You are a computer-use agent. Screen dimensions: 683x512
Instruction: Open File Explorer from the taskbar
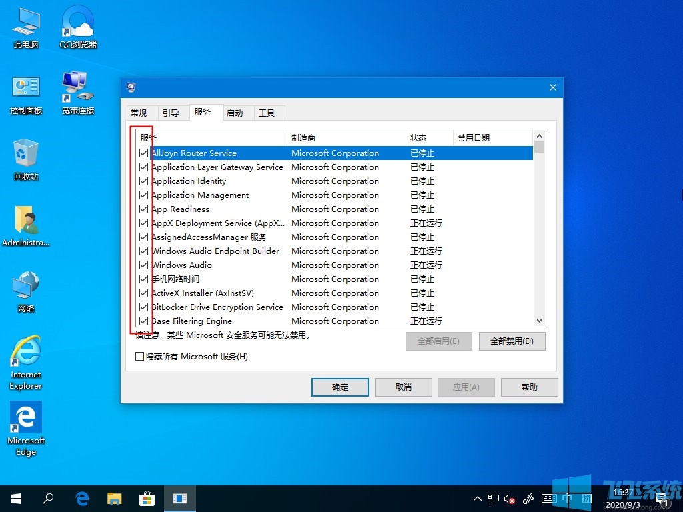pos(114,498)
